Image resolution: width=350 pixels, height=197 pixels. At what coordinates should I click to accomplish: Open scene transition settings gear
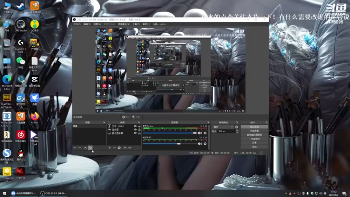tap(237, 127)
